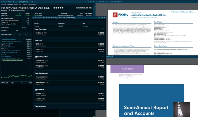Open the Language dropdown set to English
198x117 pixels.
69,26
